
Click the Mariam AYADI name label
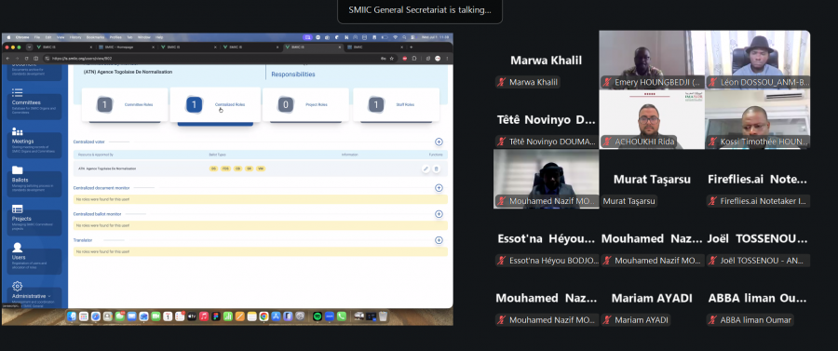[635, 320]
